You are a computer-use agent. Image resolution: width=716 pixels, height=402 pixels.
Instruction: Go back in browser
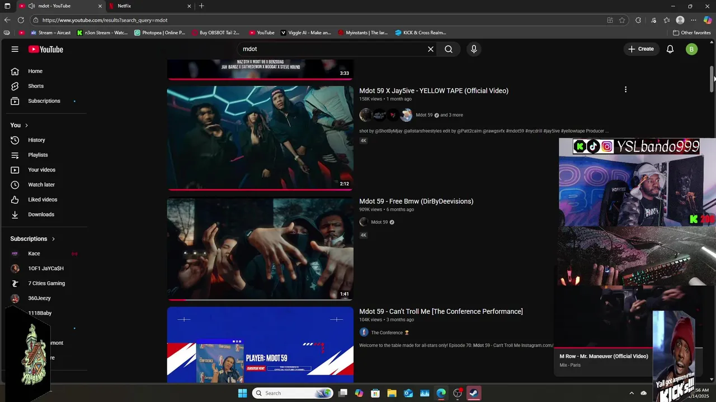tap(7, 20)
